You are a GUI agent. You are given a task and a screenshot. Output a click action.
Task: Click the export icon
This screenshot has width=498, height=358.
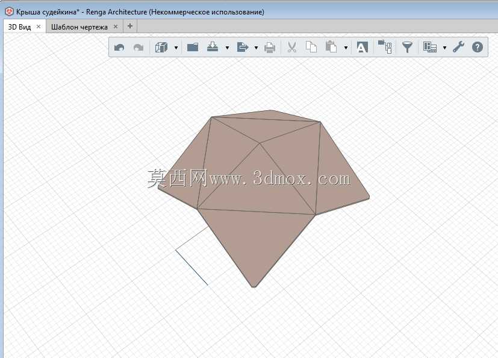click(x=242, y=48)
